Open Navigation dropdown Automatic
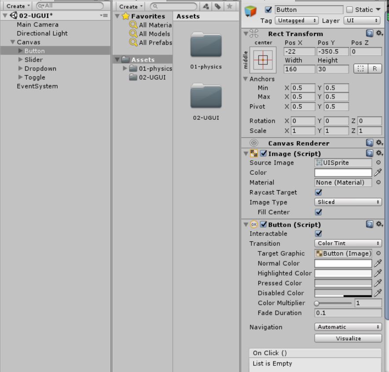Viewport: 389px width, 372px height. pyautogui.click(x=348, y=327)
